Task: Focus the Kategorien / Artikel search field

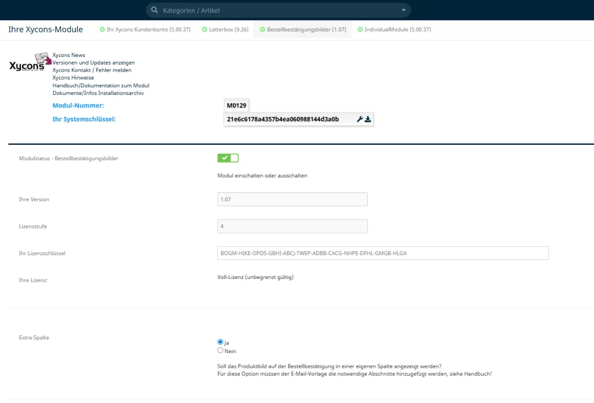Action: (x=279, y=10)
